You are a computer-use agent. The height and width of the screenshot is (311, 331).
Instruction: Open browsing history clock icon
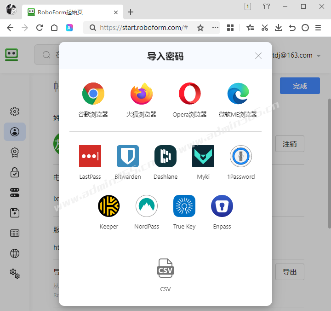pos(305,28)
